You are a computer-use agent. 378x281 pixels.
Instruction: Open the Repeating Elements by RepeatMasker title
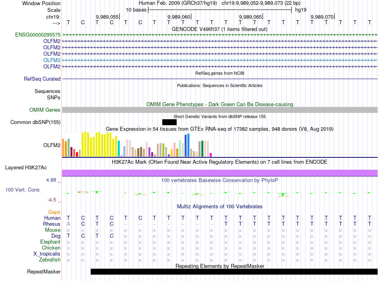click(220, 266)
